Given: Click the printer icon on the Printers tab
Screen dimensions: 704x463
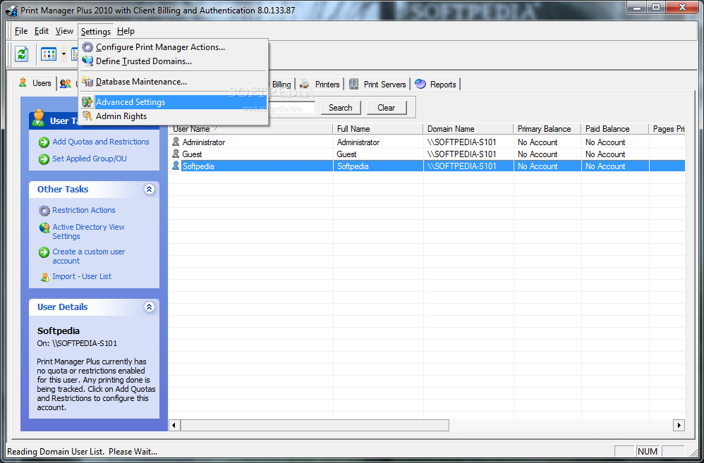Looking at the screenshot, I should click(x=305, y=84).
